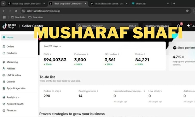Focus the seller-us.tiktok.com address bar

coord(106,11)
